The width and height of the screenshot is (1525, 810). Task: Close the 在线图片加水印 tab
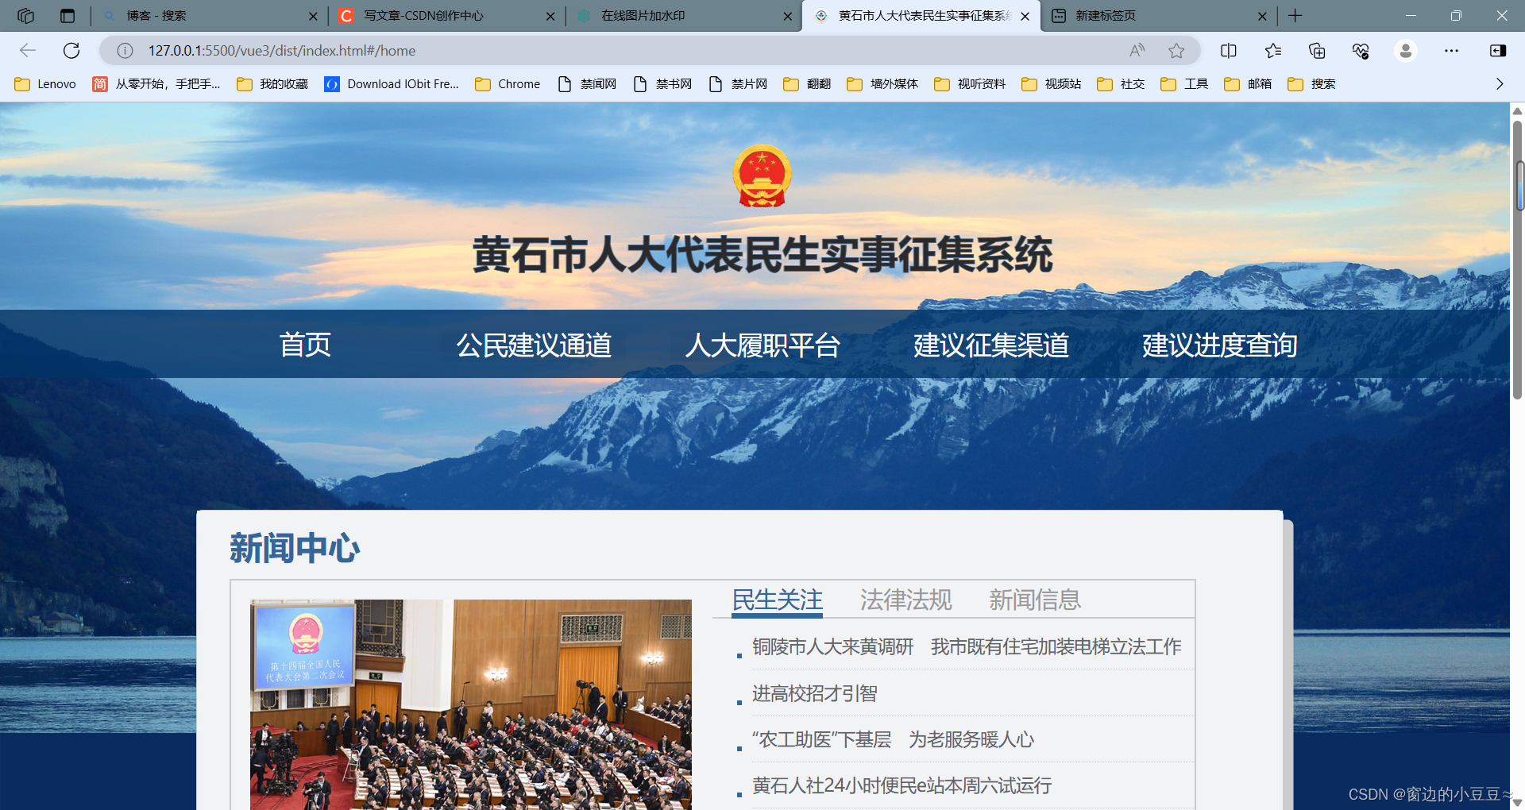coord(788,16)
